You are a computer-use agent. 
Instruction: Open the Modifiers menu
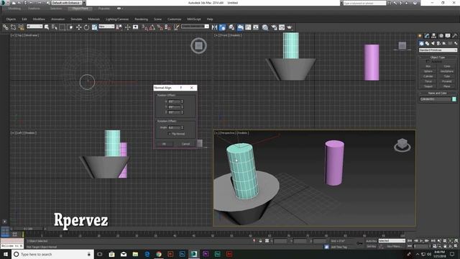point(39,19)
